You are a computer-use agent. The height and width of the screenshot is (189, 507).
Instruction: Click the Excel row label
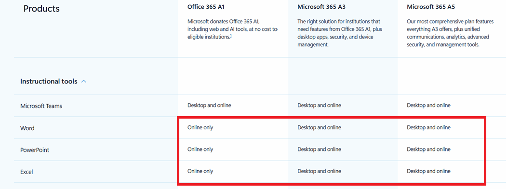coord(27,172)
